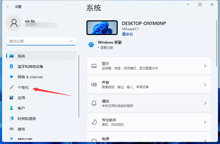Click the 应用 apps icon
Viewport: 220px width, 144px height.
point(11,98)
